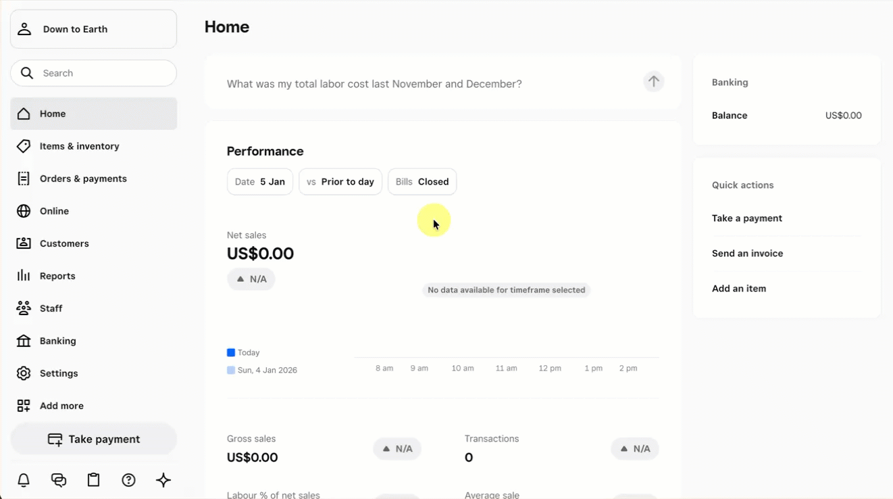Go to Items & inventory

coord(79,146)
